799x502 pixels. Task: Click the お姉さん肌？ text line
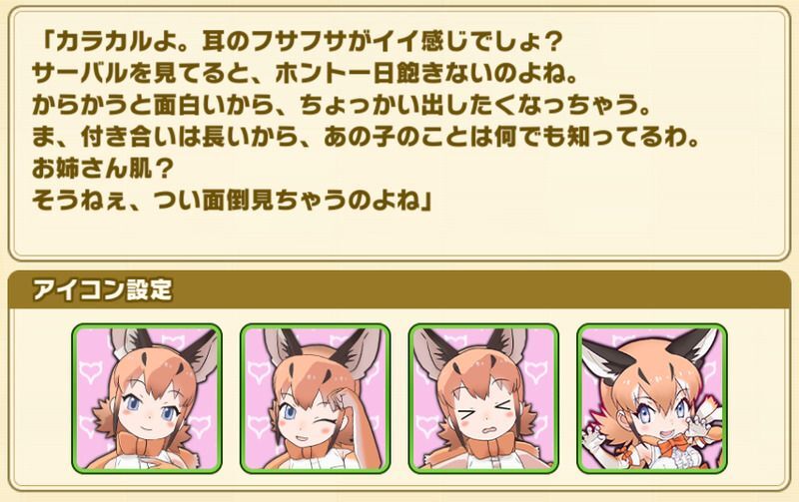(x=104, y=170)
